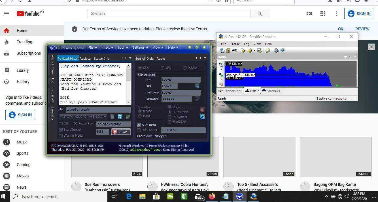
Task: Click the Open Profile folder icon in Proxifier
Action: pos(249,50)
